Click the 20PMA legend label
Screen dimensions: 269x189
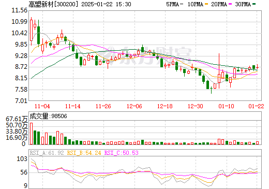(x=219, y=4)
